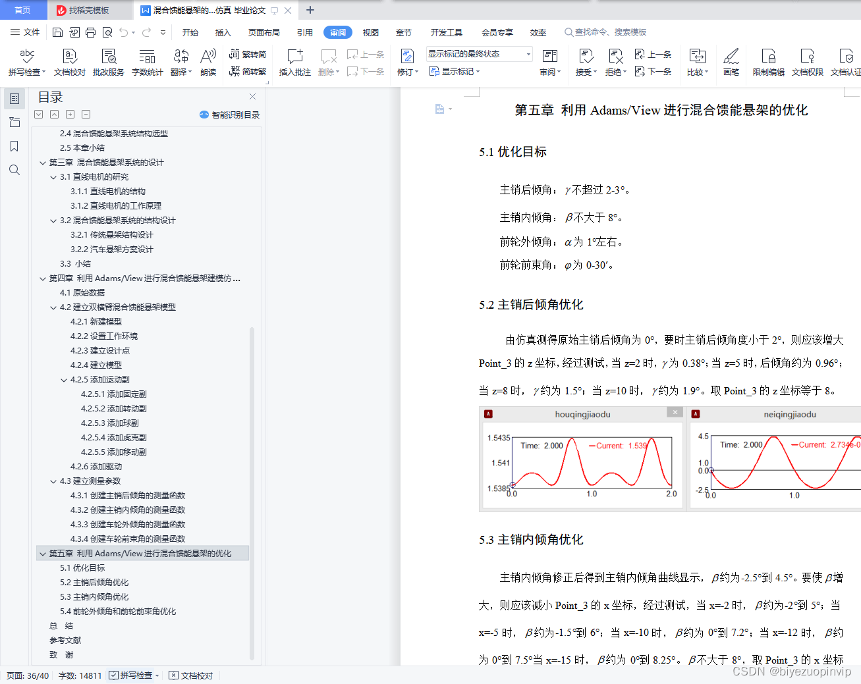861x684 pixels.
Task: Open the bookmark panel in left sidebar
Action: click(14, 146)
